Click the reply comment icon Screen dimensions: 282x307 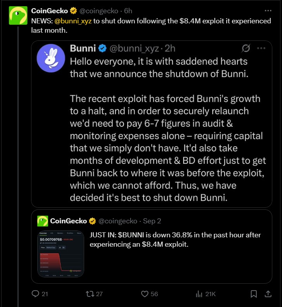35,294
